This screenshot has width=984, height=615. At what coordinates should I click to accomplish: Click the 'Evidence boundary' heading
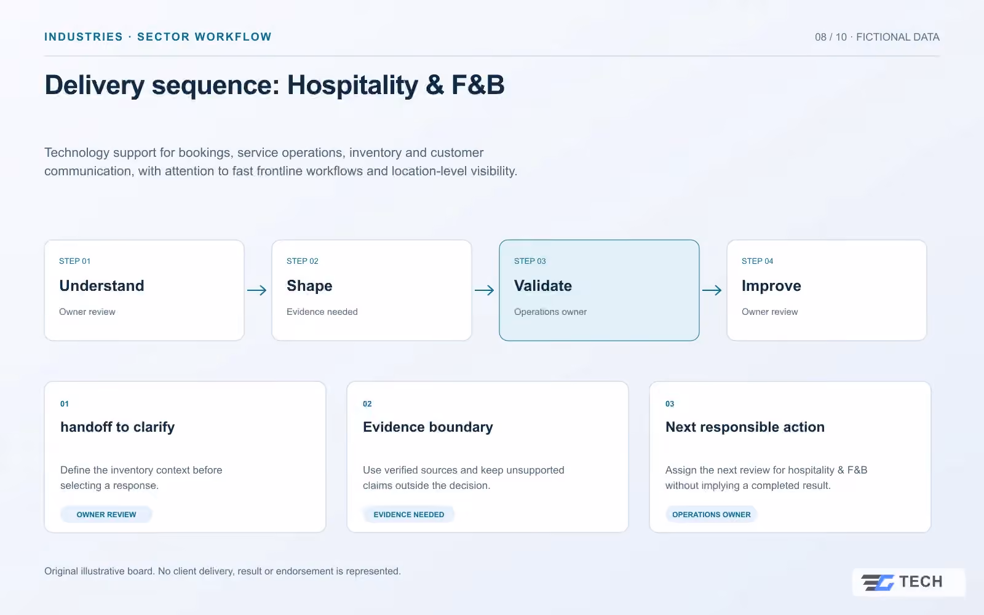428,427
